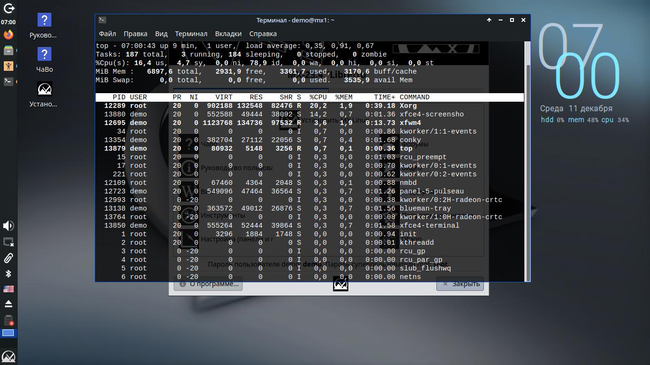Click the nmbd process row

pyautogui.click(x=310, y=182)
